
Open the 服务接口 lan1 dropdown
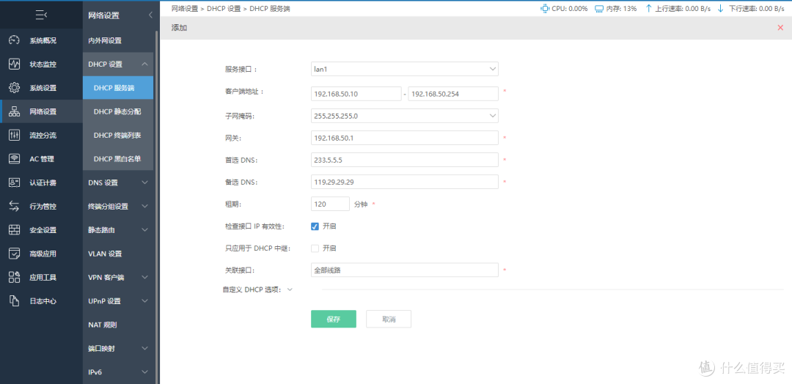click(x=405, y=69)
